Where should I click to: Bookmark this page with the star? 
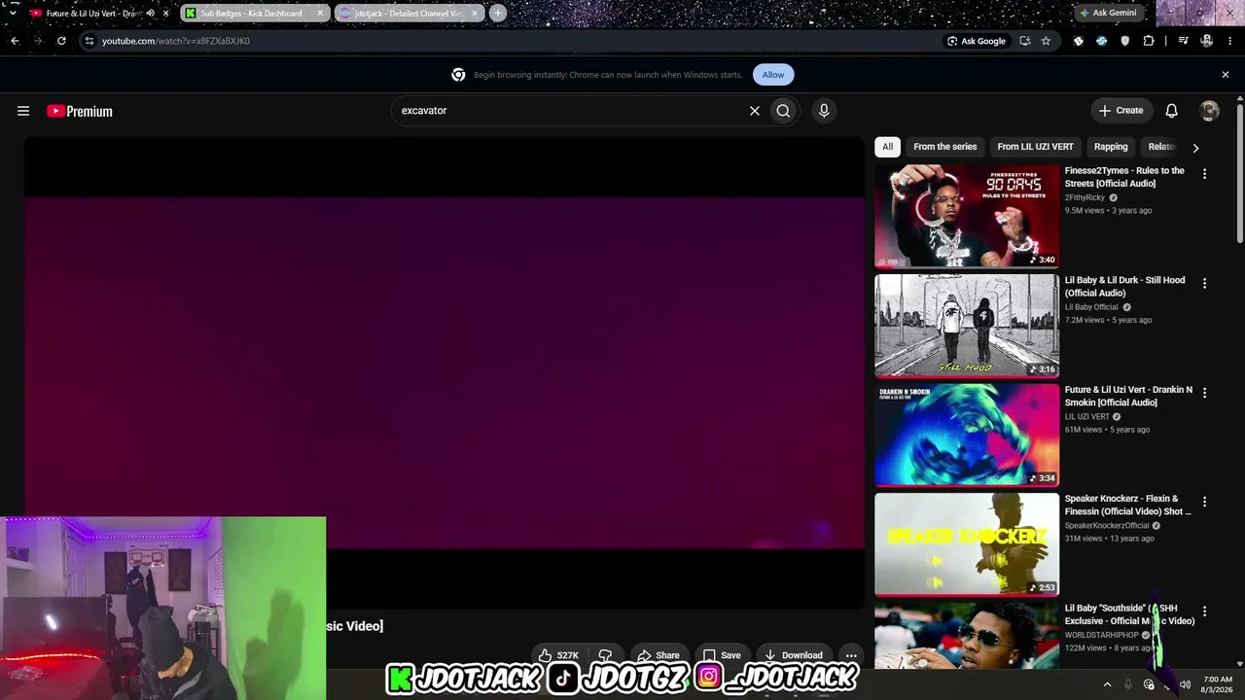[x=1046, y=41]
